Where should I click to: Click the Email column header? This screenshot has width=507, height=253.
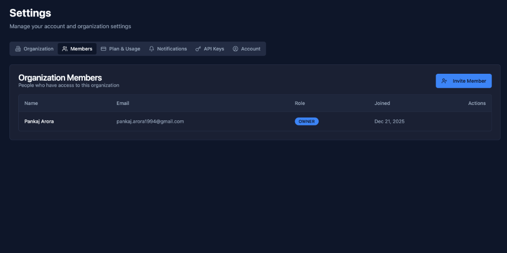tap(123, 103)
